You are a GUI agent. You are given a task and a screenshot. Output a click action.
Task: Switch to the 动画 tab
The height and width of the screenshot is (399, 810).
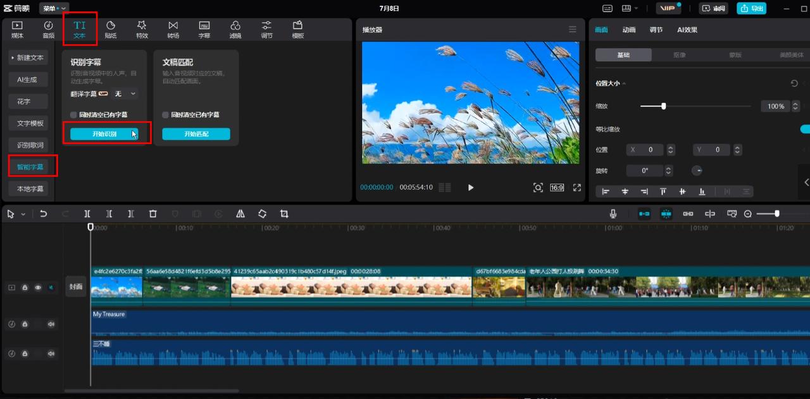(628, 30)
